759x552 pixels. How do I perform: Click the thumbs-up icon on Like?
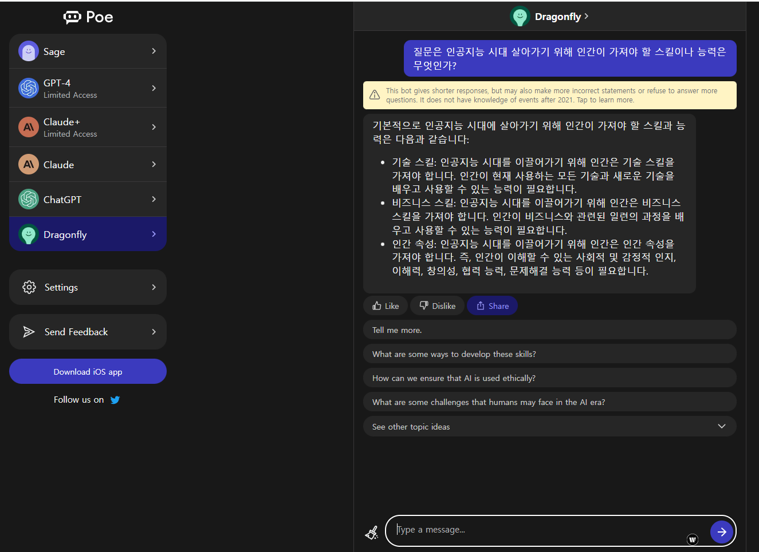377,306
